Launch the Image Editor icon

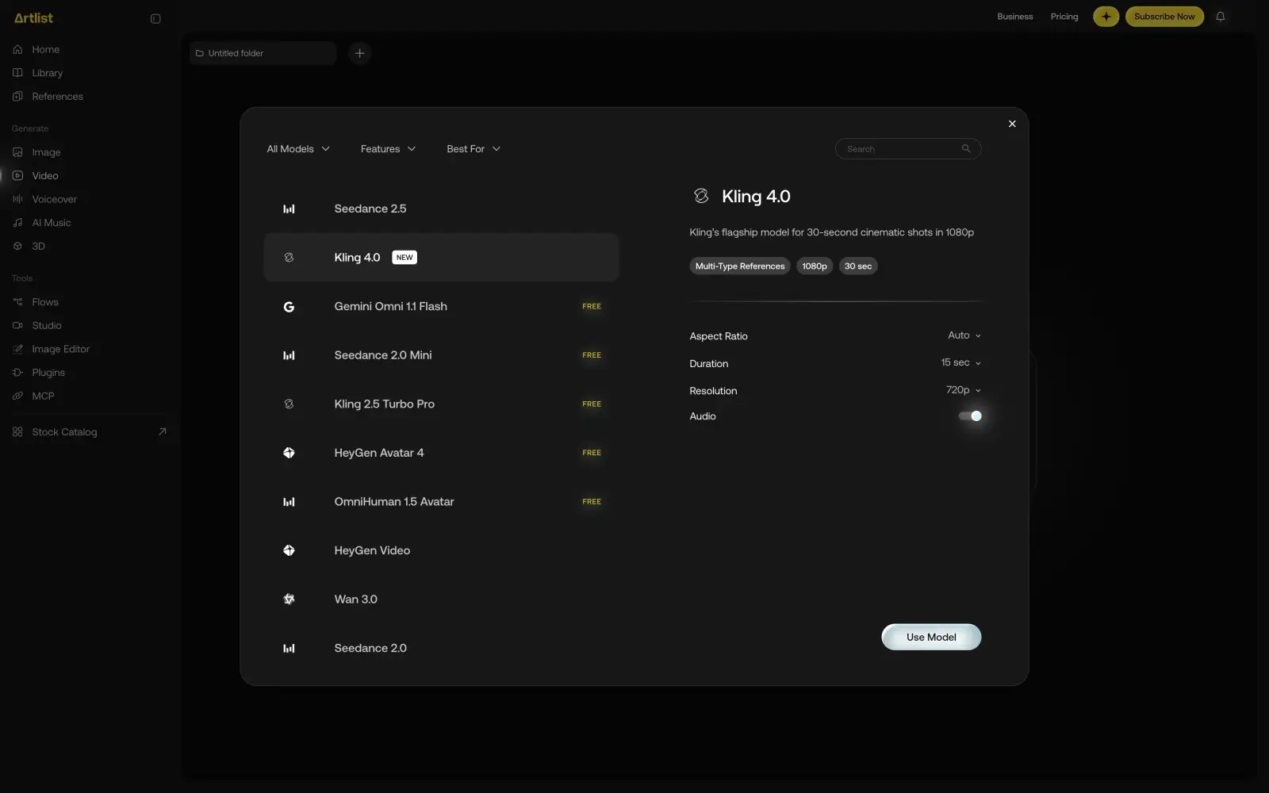click(17, 349)
